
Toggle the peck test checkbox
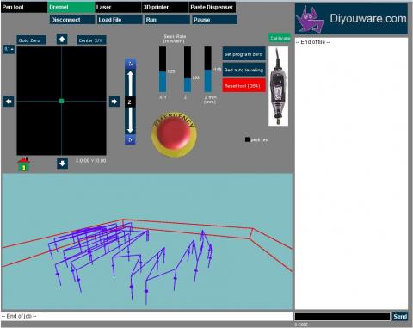pos(247,139)
